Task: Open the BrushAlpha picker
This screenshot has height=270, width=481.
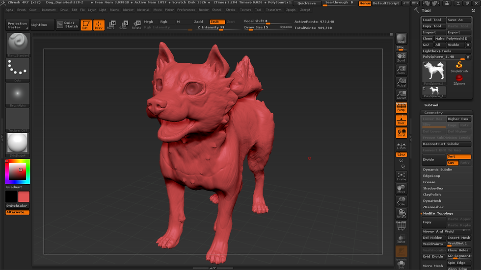Action: click(x=18, y=95)
